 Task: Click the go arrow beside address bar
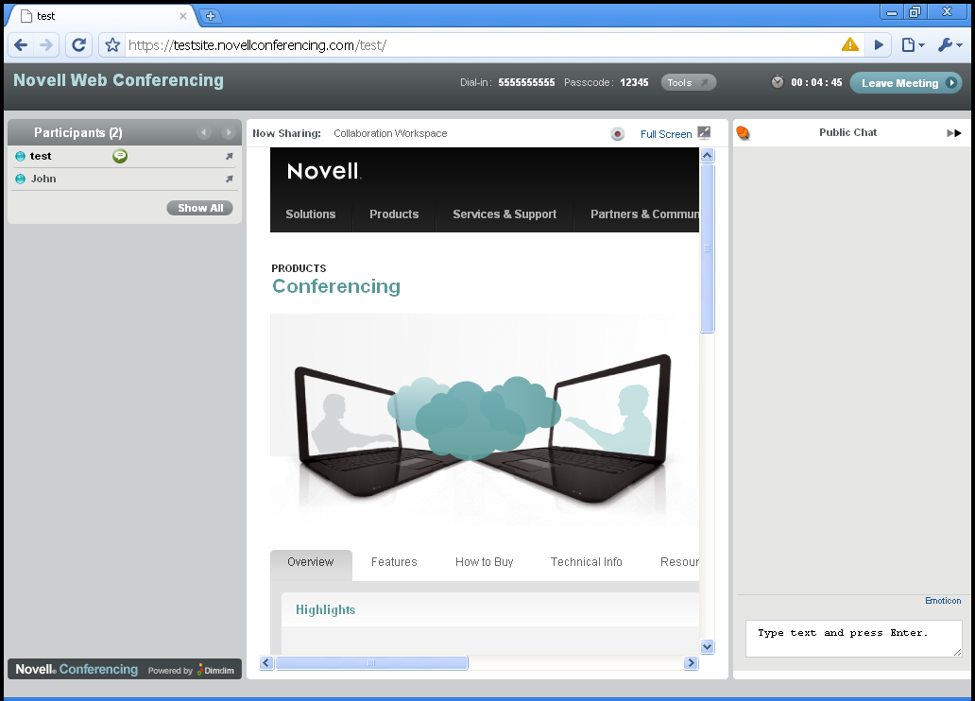879,44
